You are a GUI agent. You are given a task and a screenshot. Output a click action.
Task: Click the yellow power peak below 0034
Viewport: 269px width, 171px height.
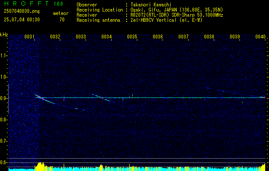101,167
